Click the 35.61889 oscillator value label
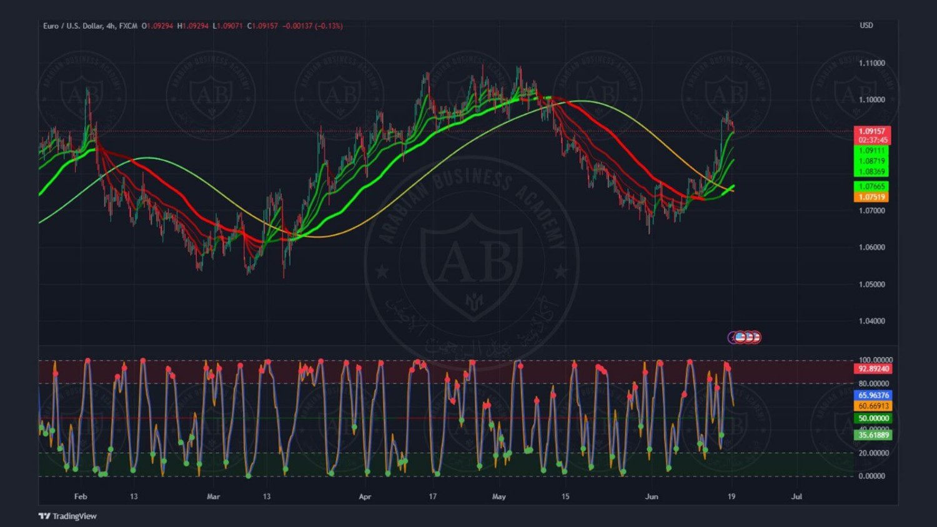This screenshot has width=937, height=527. coord(873,435)
